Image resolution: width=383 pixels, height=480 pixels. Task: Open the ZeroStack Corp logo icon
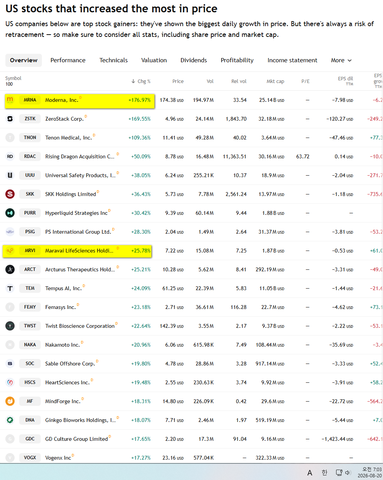[10, 119]
